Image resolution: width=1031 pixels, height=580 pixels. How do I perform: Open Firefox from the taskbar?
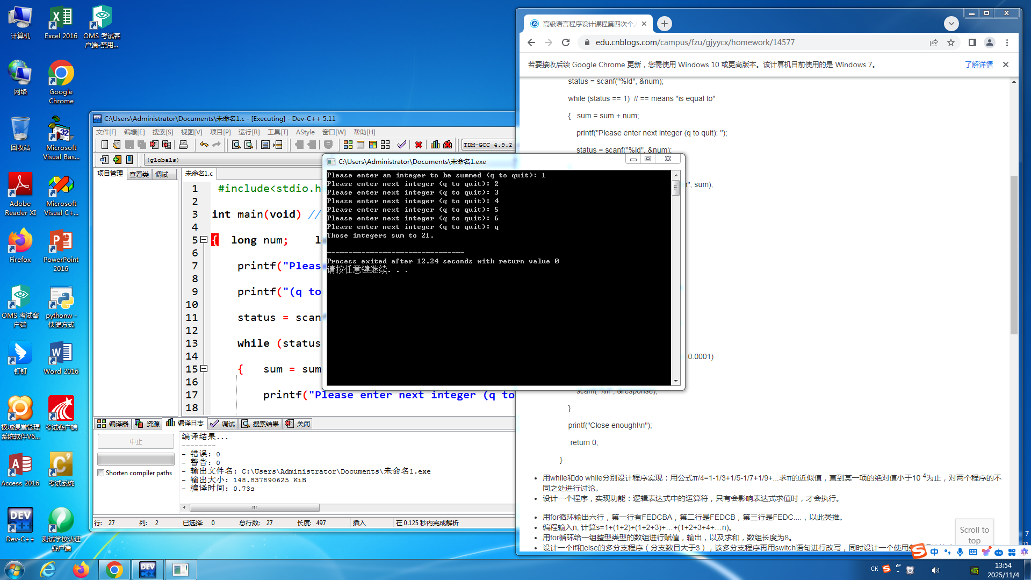(81, 569)
